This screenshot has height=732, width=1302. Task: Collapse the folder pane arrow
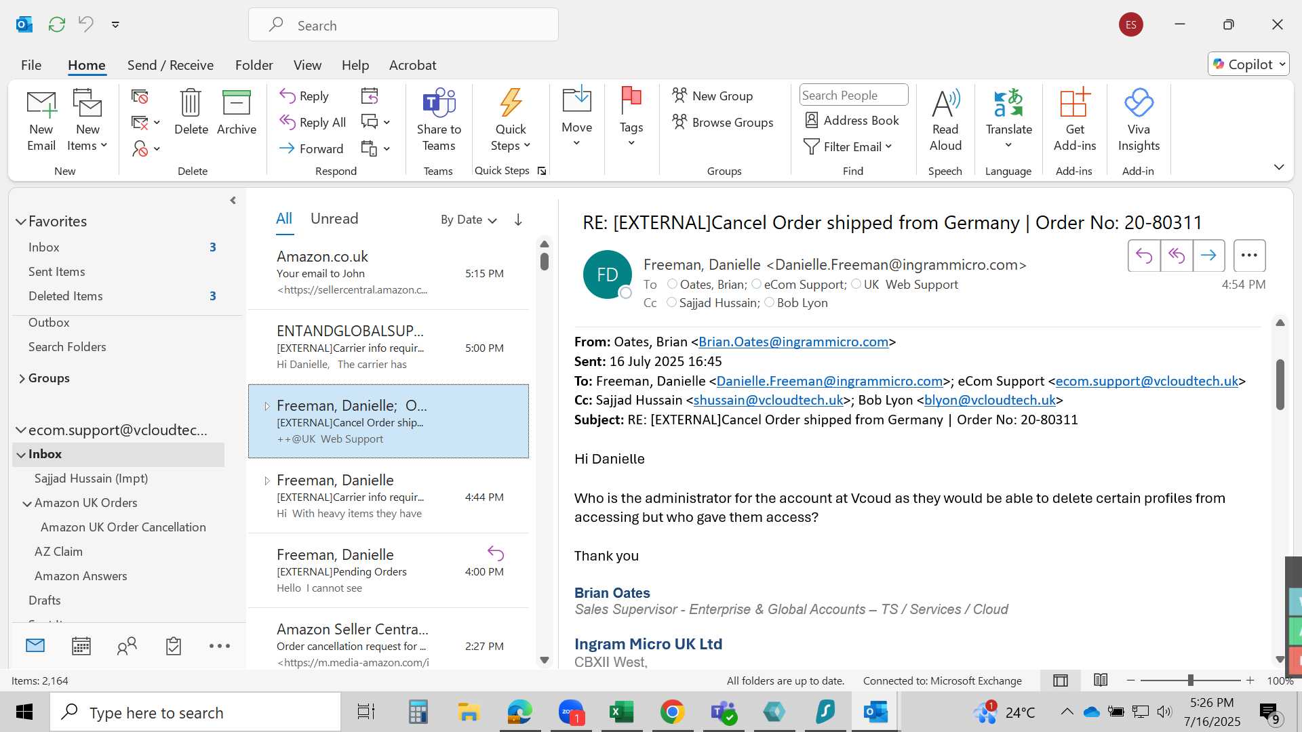click(x=233, y=201)
